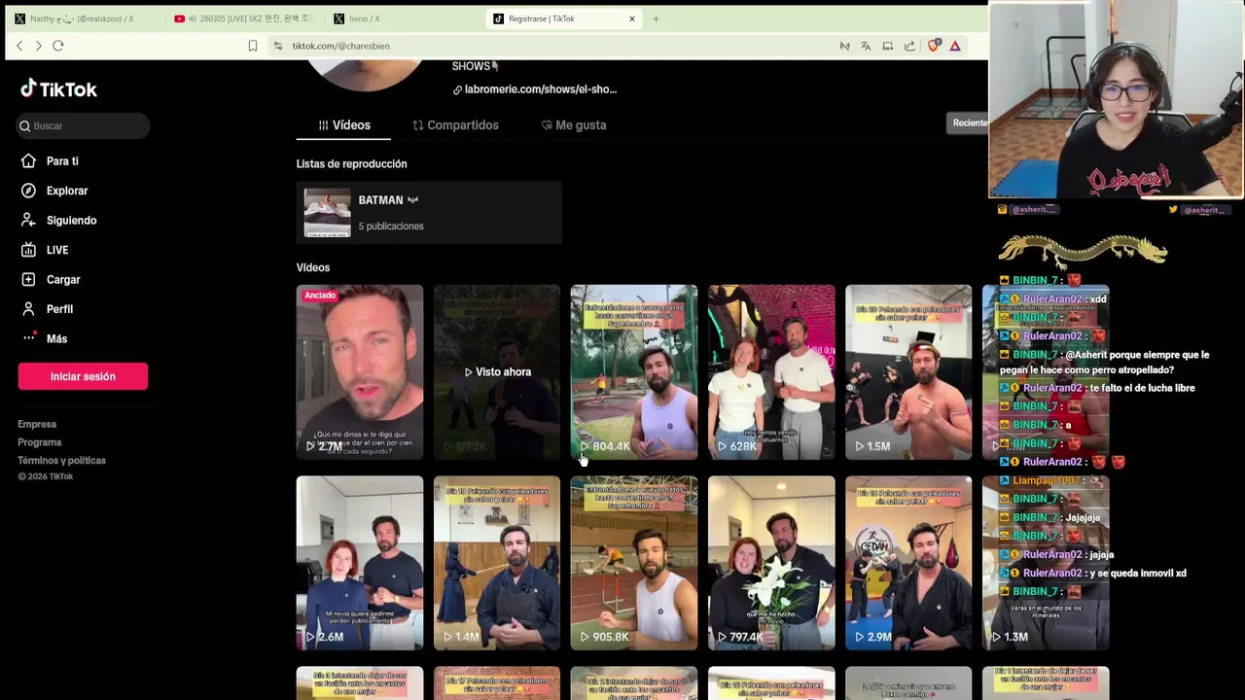Screen dimensions: 1245x700
Task: Open the Programa footer link
Action: 40,442
